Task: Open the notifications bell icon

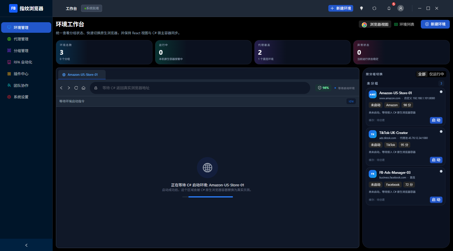Action: (x=389, y=8)
